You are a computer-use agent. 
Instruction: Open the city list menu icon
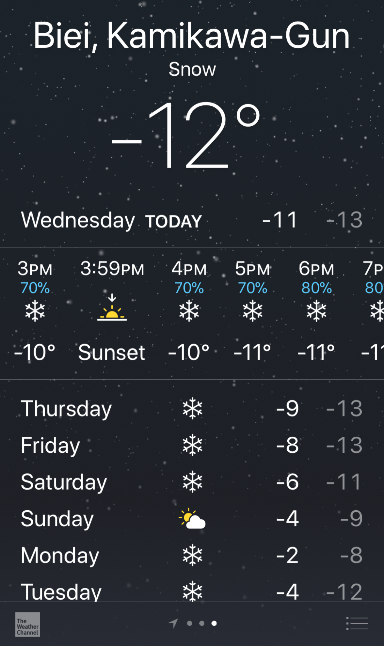click(357, 623)
